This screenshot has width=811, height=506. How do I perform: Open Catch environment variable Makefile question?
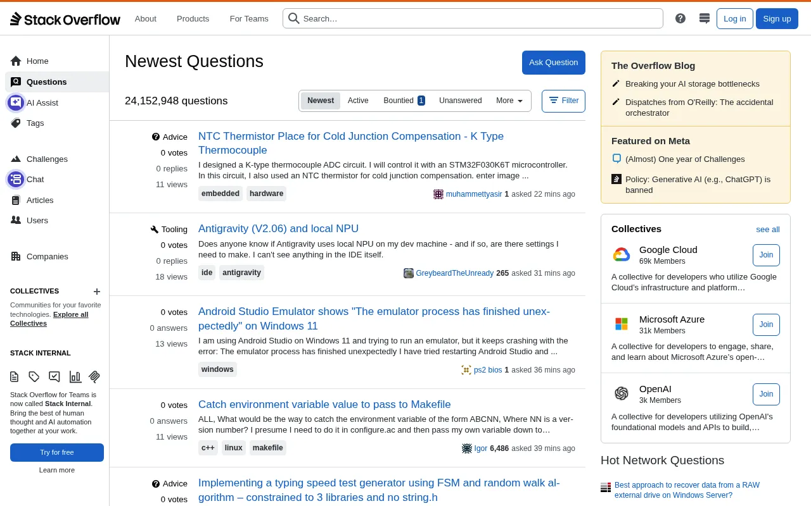[x=324, y=404]
